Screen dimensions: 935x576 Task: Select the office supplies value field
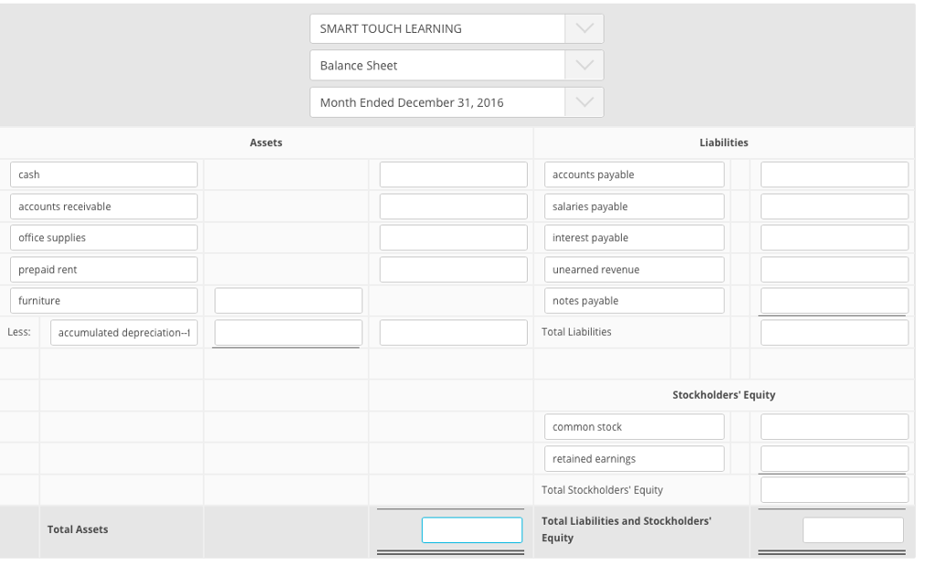(x=453, y=237)
